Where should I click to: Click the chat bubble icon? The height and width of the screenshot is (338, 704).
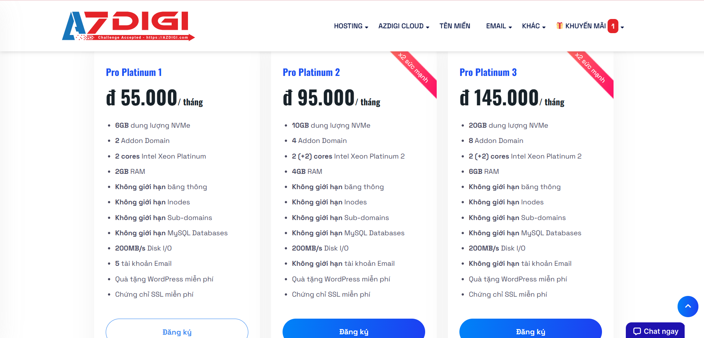click(637, 331)
